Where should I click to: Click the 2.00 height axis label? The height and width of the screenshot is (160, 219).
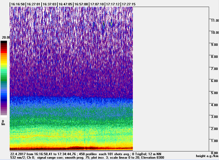[x=214, y=129]
